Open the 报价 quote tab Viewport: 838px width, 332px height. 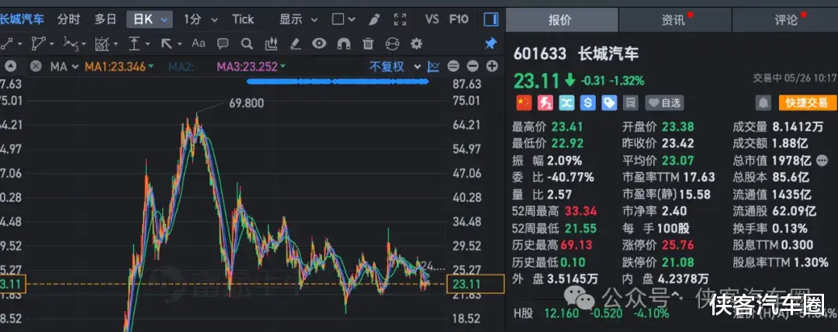(x=561, y=20)
